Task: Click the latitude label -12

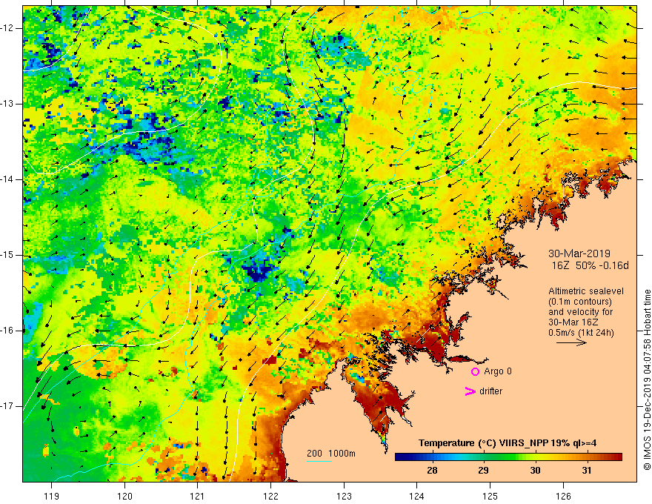Action: [x=7, y=28]
